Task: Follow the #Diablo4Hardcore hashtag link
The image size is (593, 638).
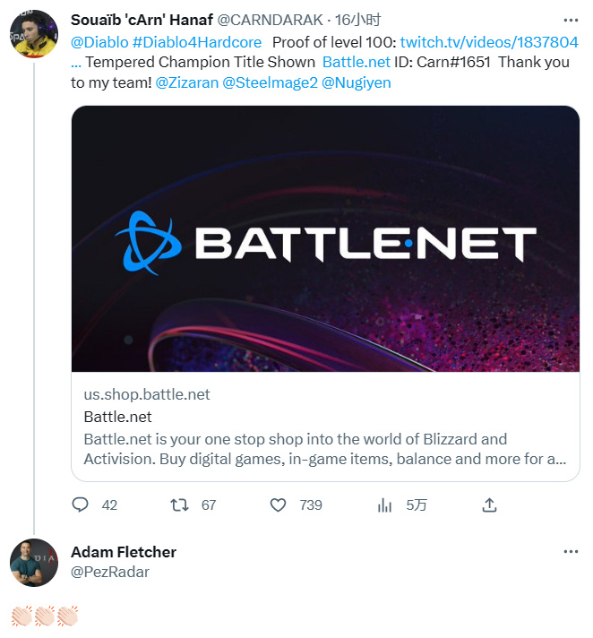Action: tap(197, 42)
